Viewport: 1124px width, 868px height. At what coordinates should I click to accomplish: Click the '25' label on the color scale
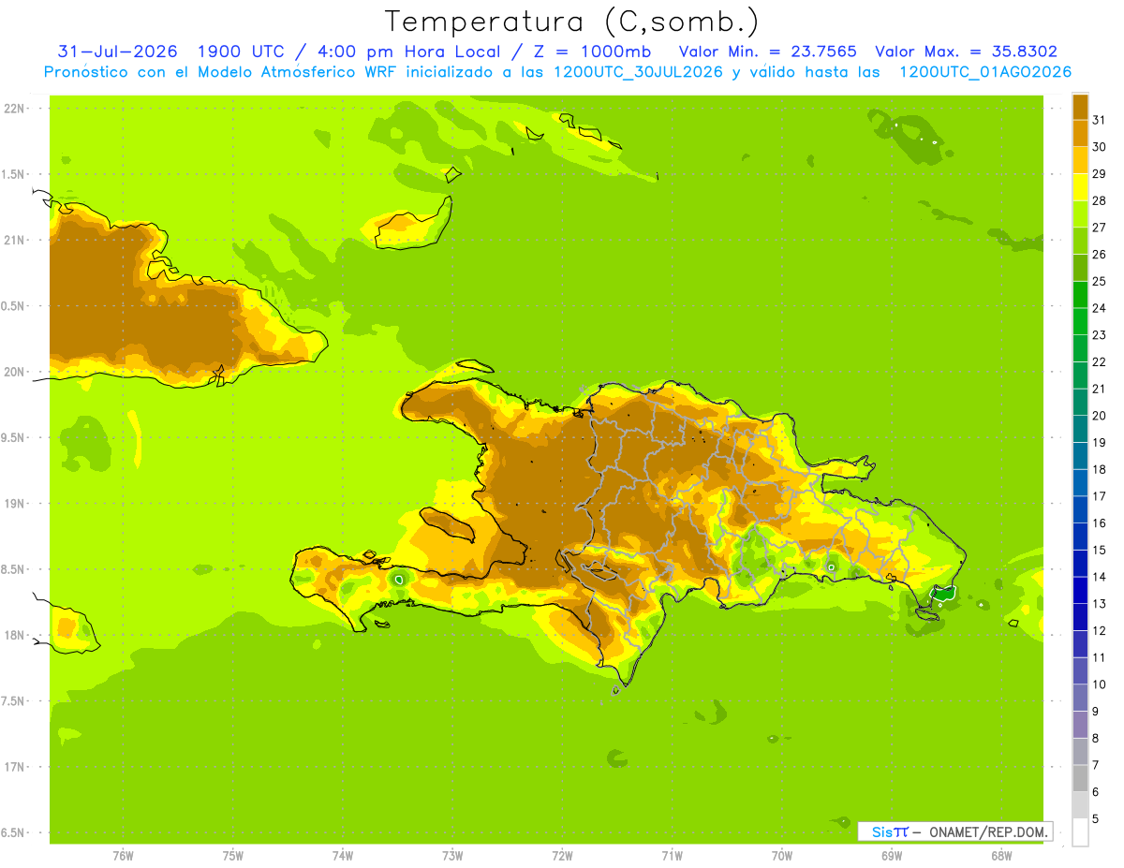point(1099,281)
